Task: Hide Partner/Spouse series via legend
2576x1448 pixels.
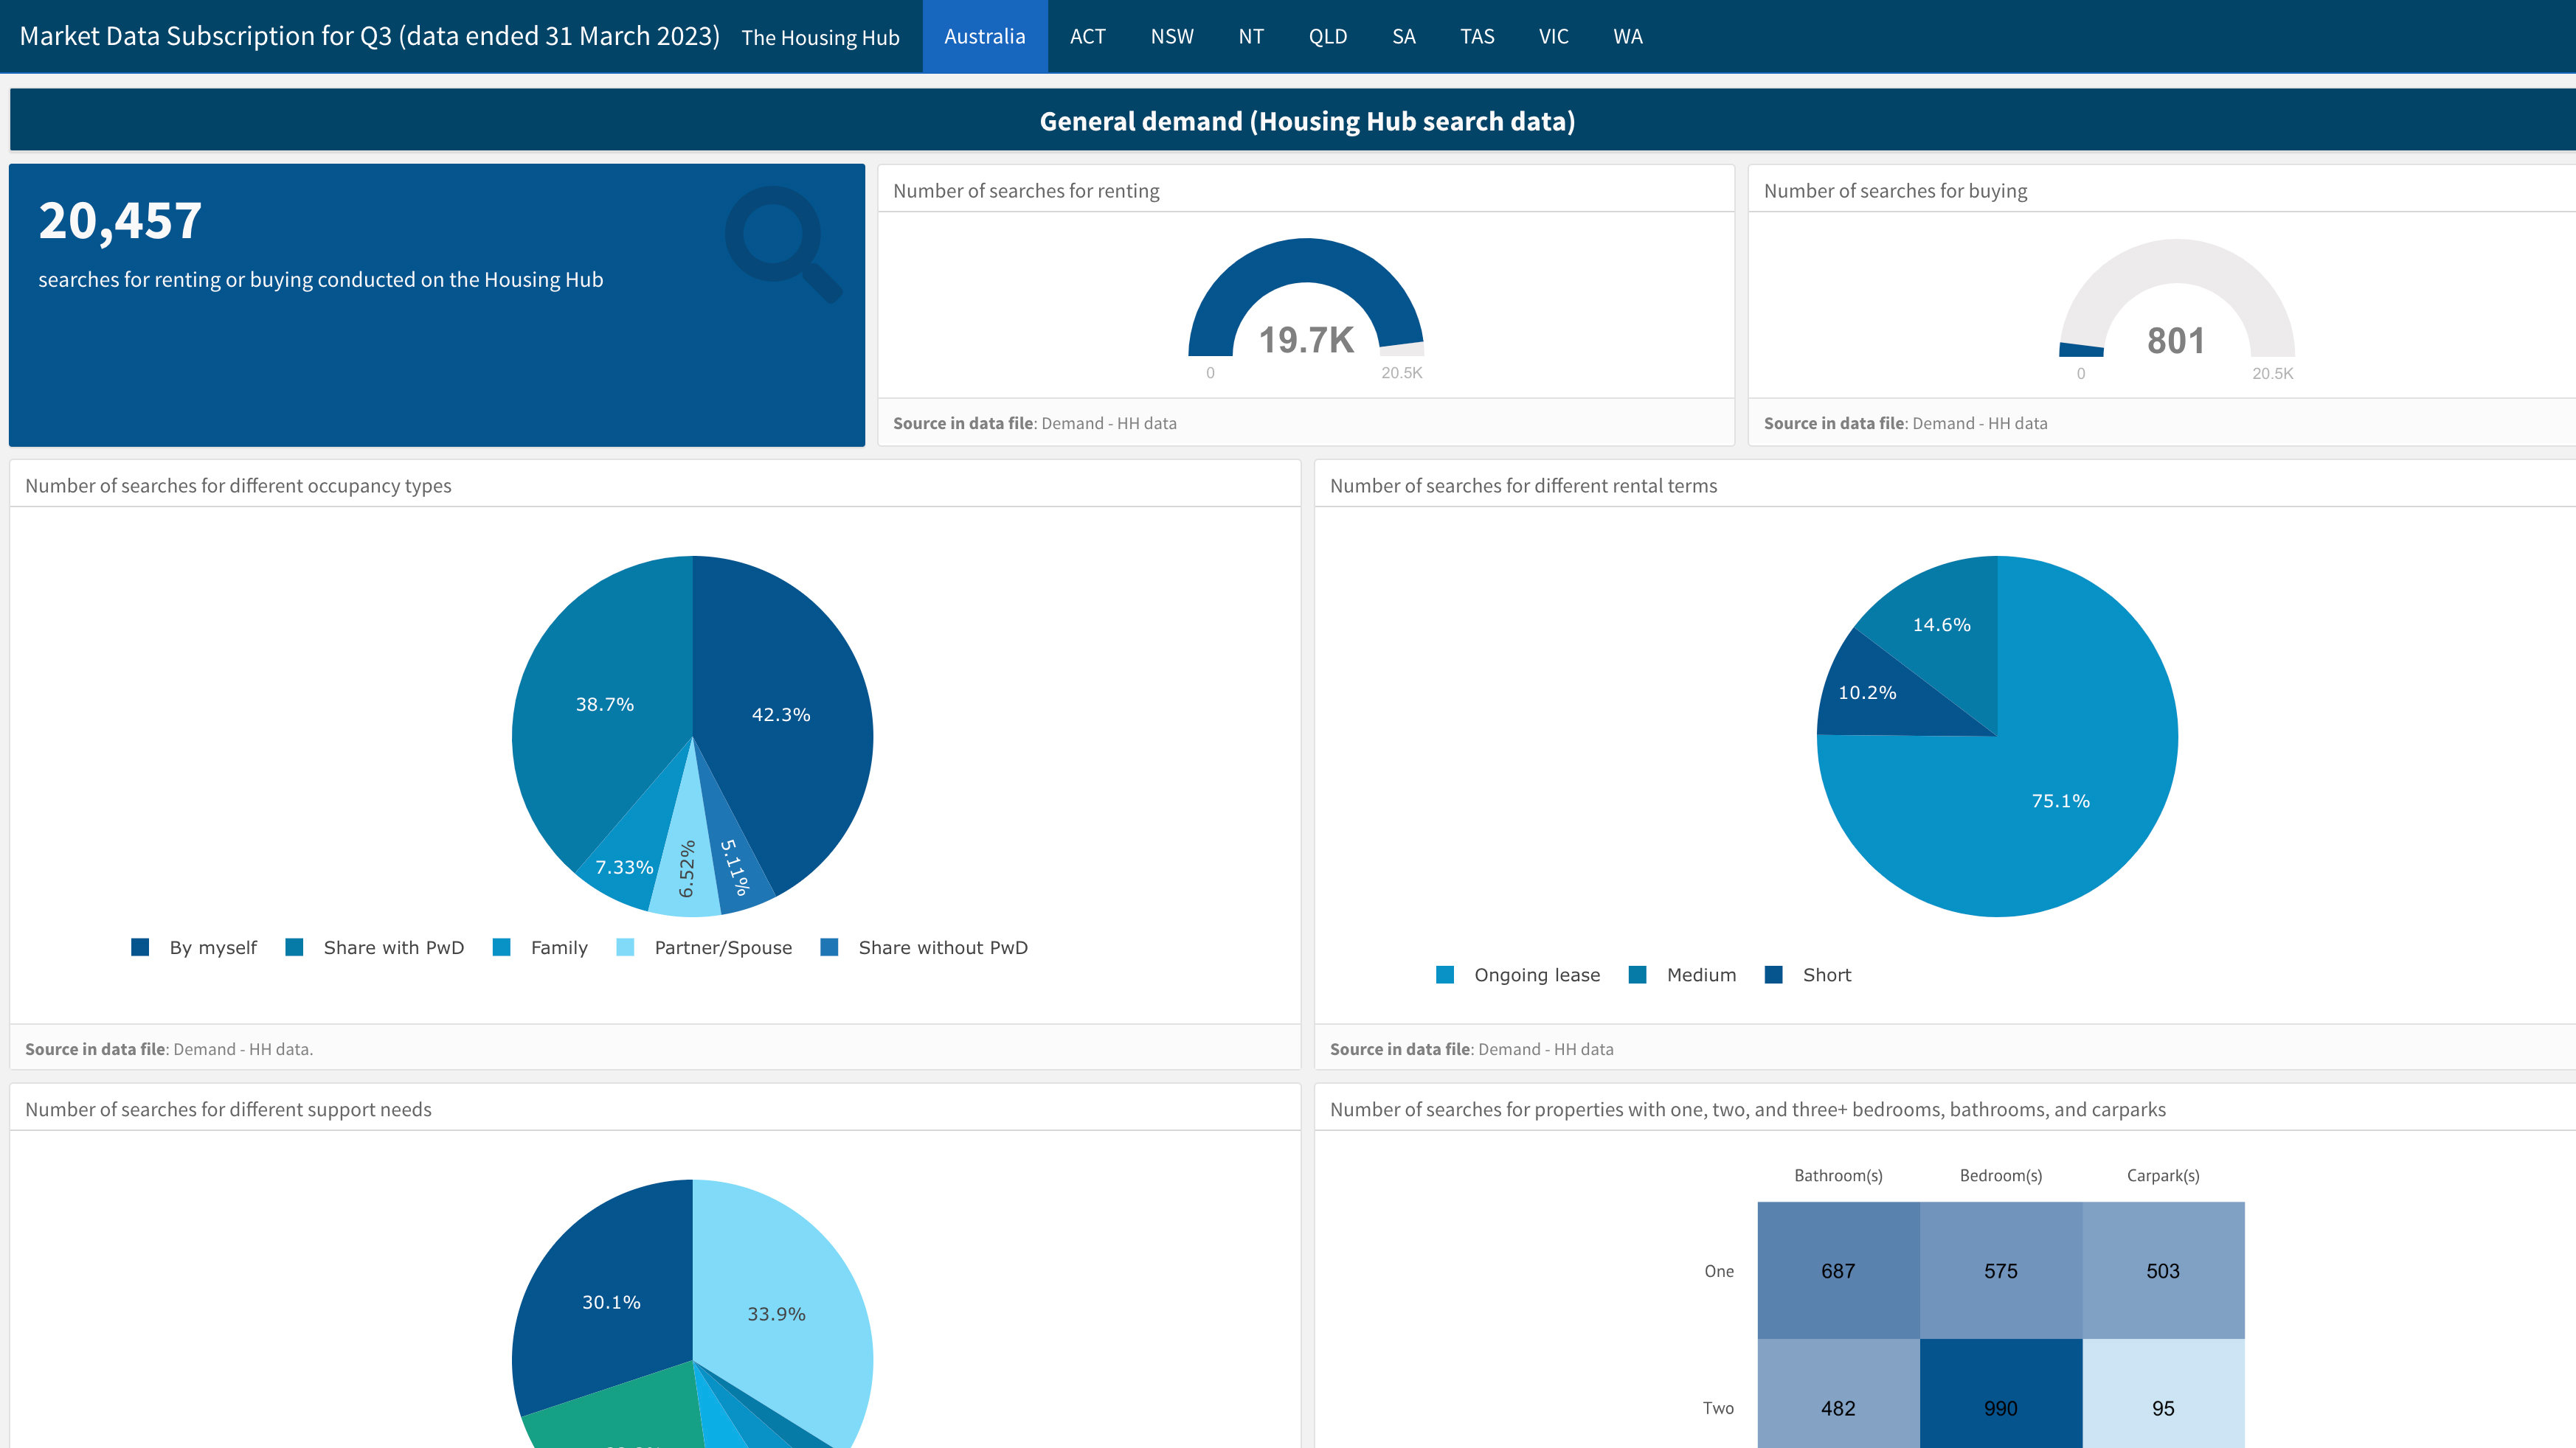Action: click(722, 947)
